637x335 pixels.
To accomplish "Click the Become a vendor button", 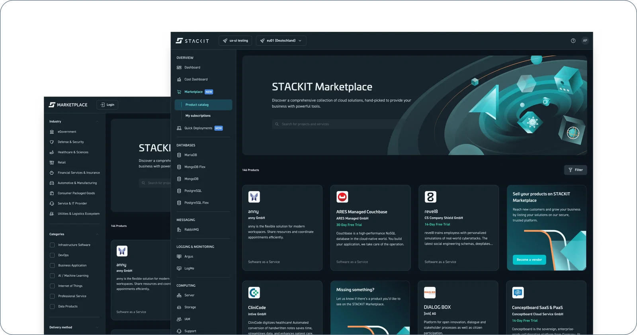I will (x=529, y=260).
